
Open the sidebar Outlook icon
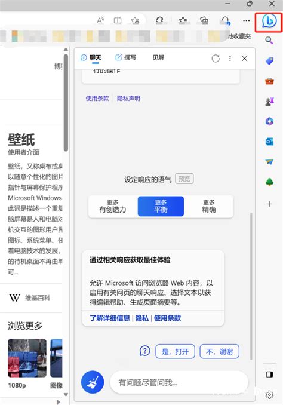click(269, 142)
